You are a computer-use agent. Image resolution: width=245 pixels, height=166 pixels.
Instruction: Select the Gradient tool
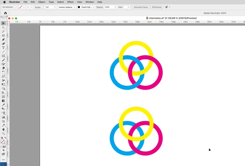pos(3,101)
